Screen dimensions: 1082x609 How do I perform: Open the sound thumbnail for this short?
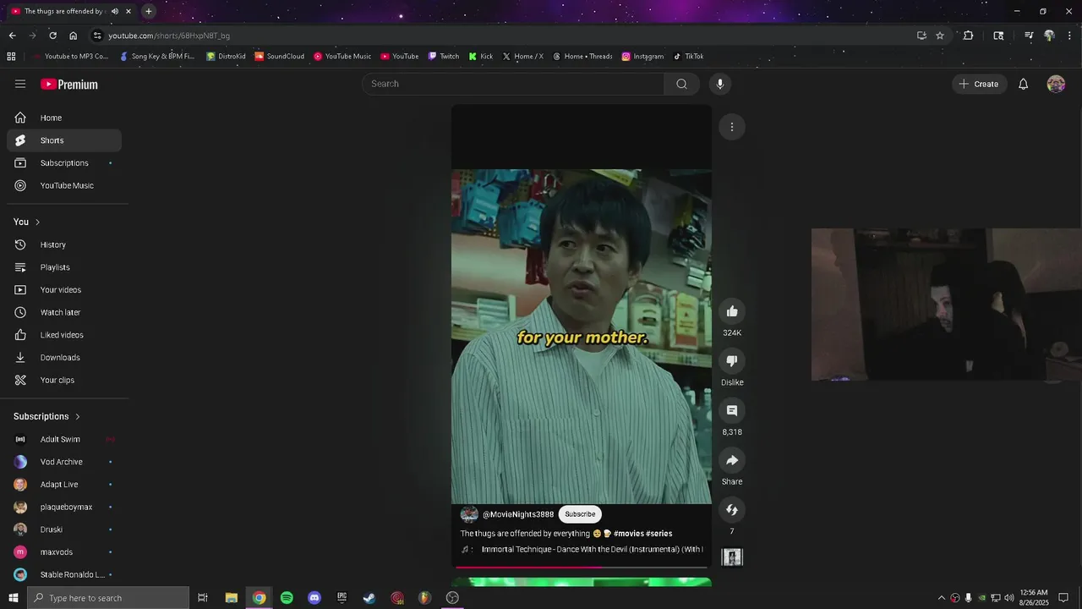(x=732, y=557)
